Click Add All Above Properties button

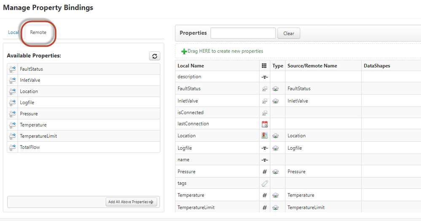tap(131, 202)
